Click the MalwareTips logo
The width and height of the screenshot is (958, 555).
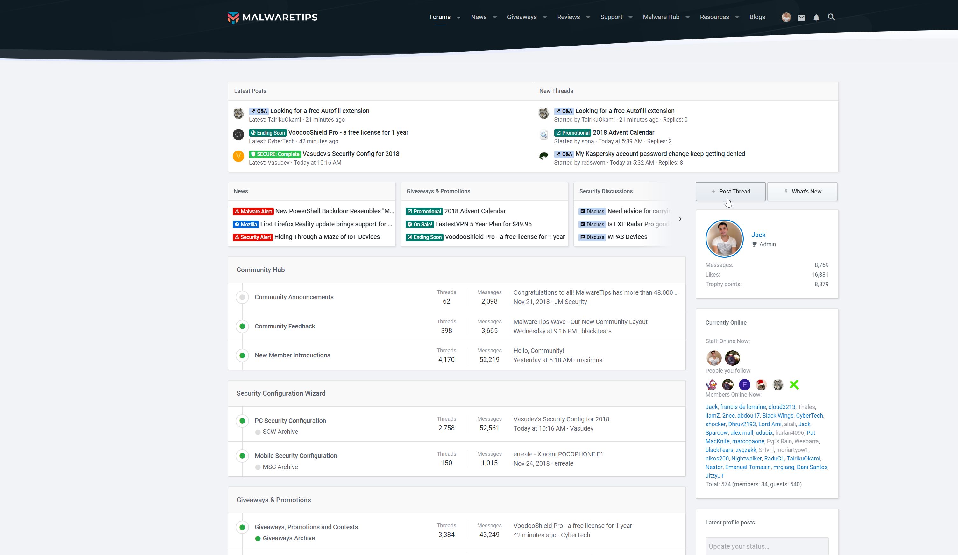coord(272,18)
